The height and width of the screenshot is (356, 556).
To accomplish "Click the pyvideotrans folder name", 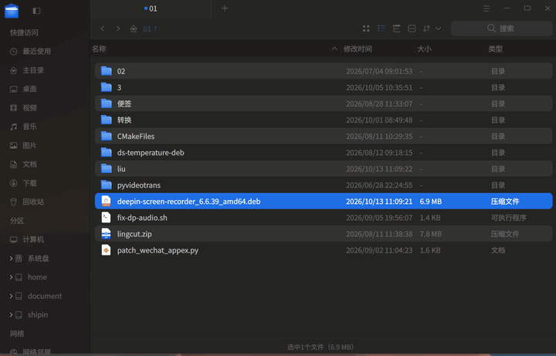I will pyautogui.click(x=139, y=185).
